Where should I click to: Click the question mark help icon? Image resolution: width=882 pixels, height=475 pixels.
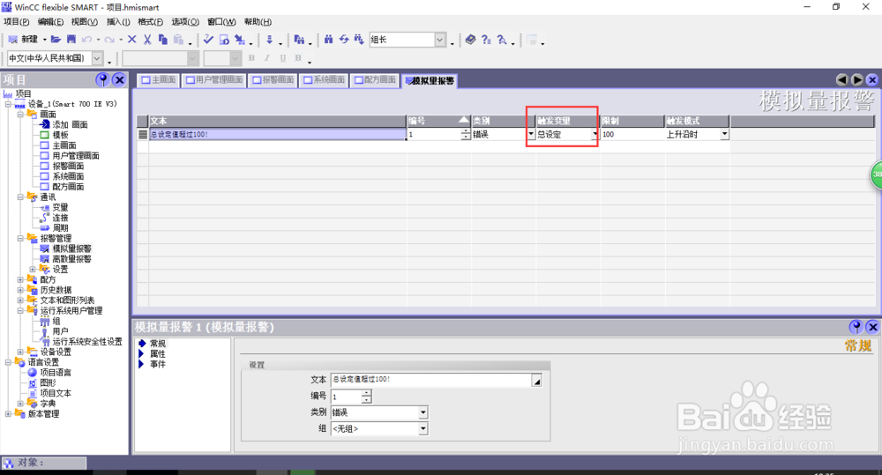(x=486, y=40)
